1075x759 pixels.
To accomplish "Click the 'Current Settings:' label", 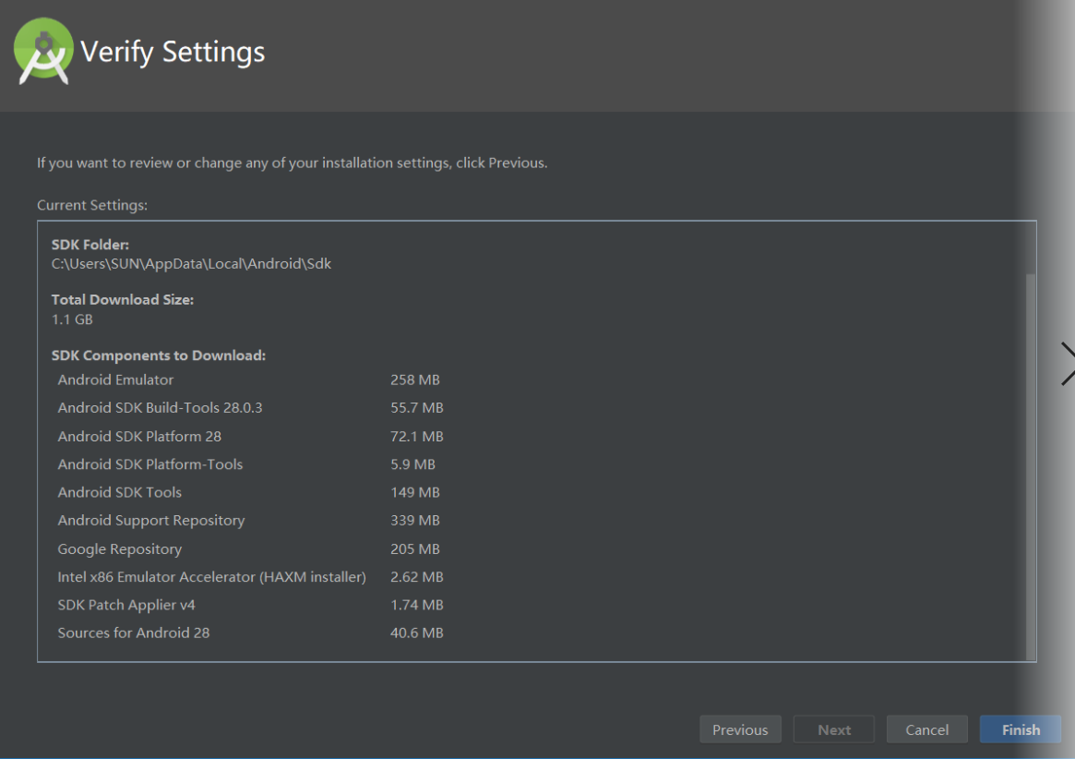I will (x=92, y=205).
